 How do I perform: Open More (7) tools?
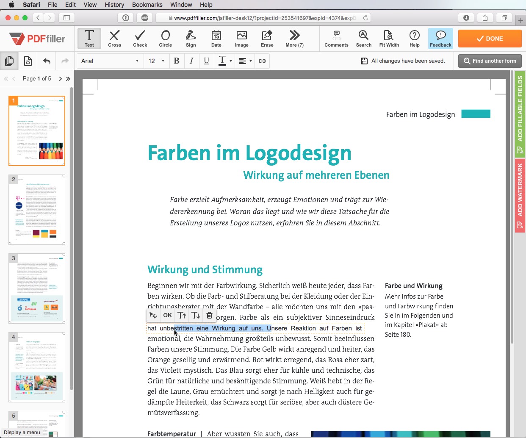click(x=295, y=39)
